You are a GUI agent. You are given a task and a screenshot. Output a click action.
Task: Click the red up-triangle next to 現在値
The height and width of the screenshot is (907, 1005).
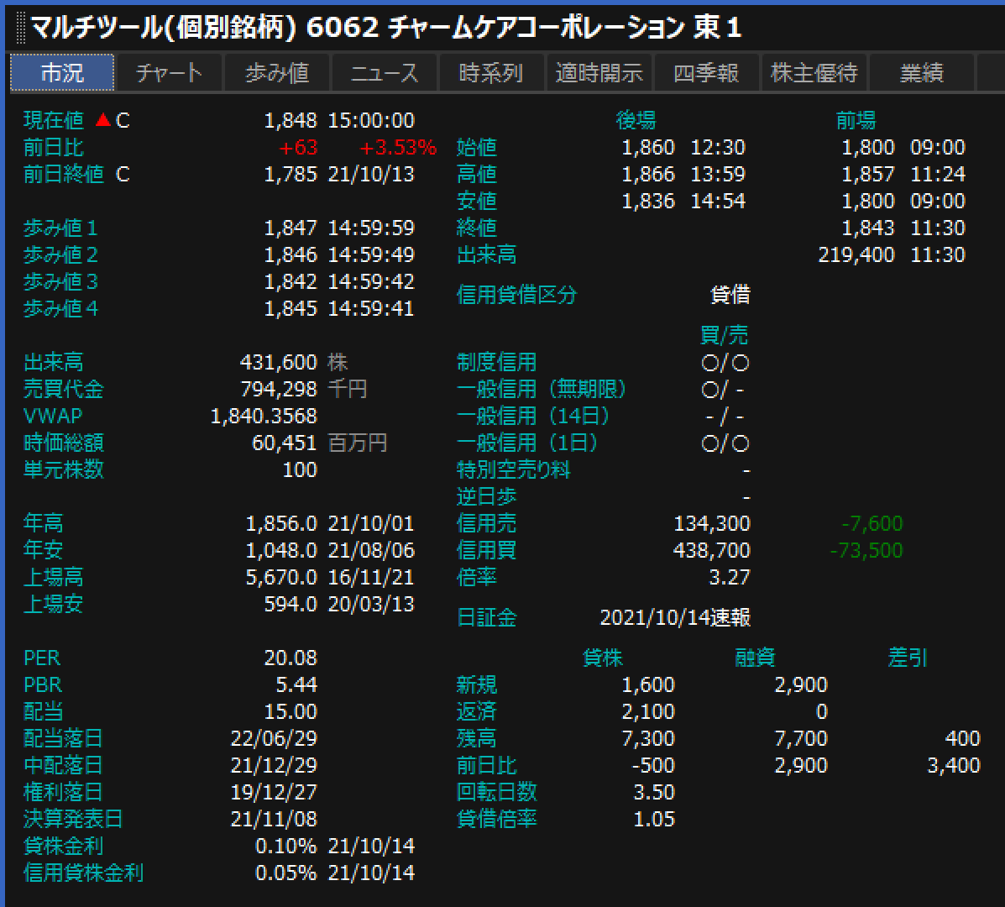click(x=102, y=120)
